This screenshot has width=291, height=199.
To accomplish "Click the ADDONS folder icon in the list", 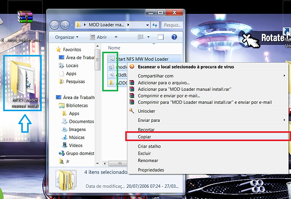I will [x=111, y=83].
